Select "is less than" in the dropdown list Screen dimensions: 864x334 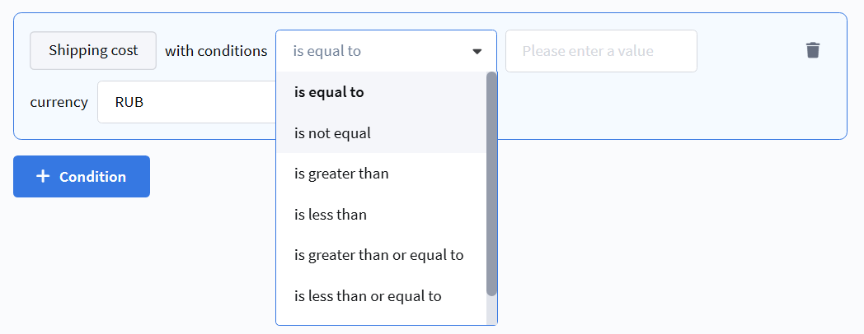[x=331, y=215]
